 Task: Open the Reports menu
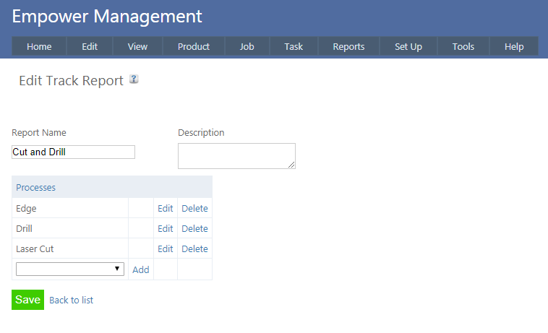pos(348,47)
